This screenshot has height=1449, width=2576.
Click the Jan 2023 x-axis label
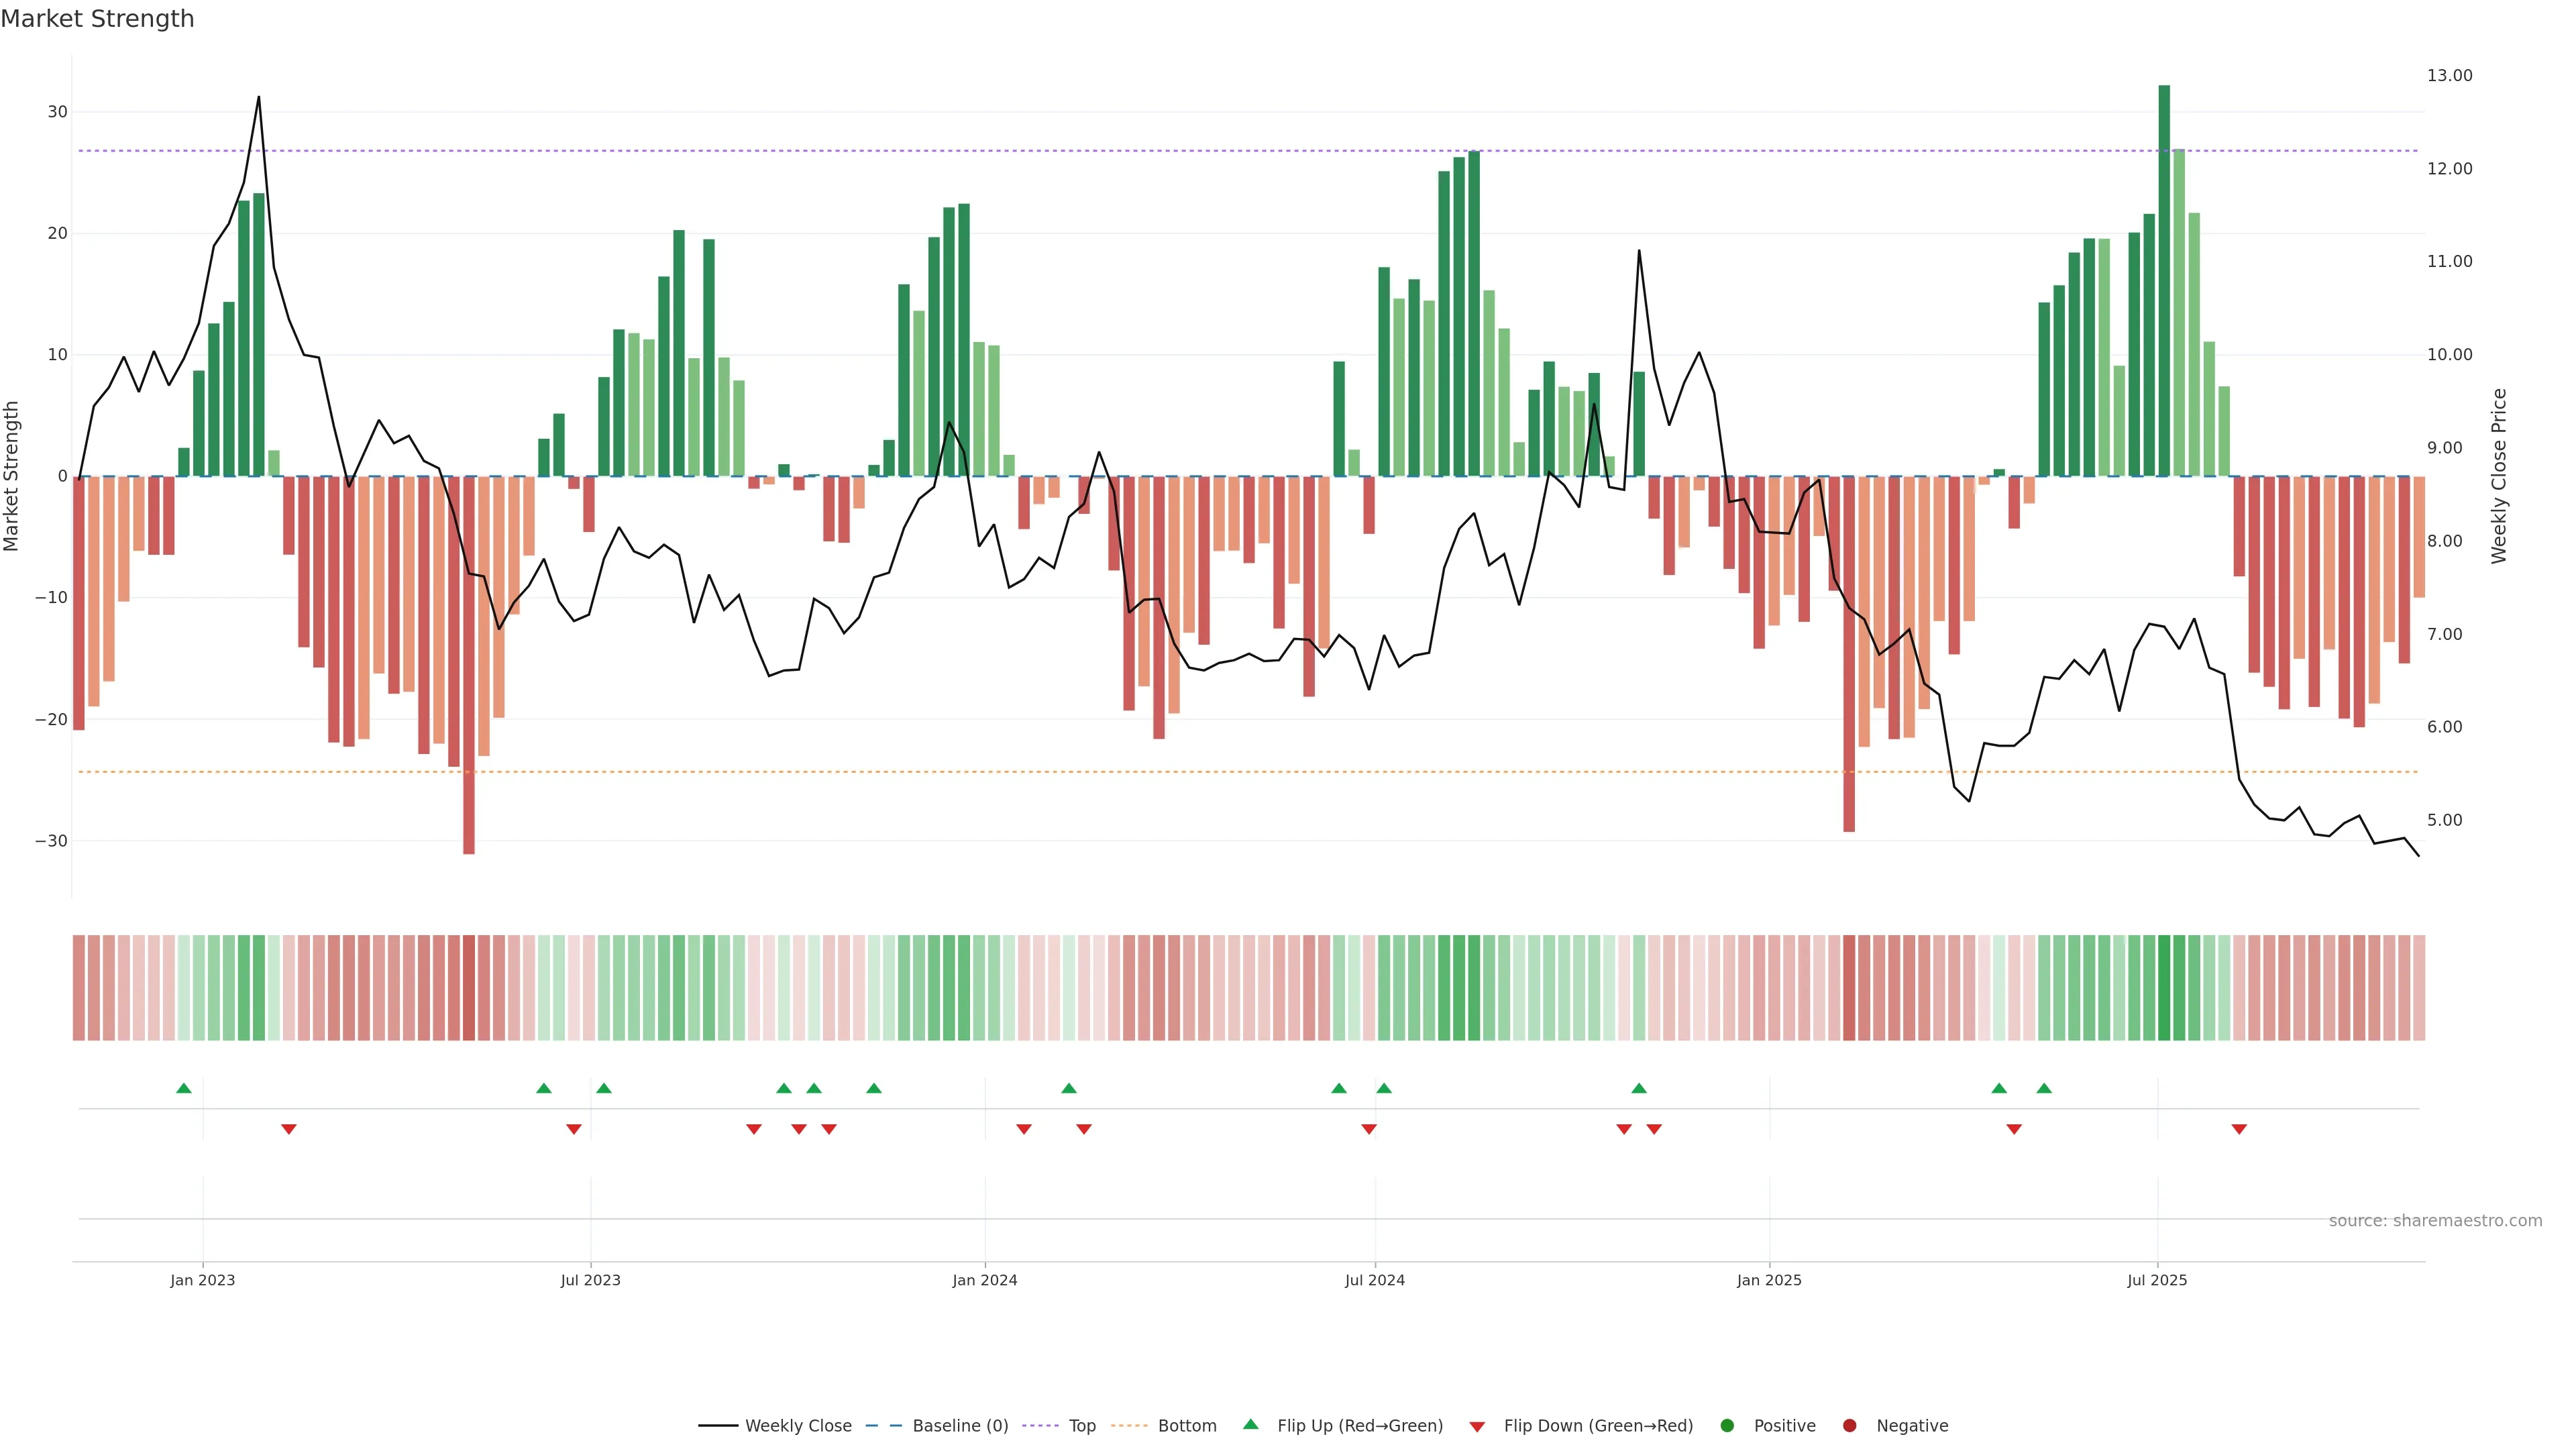(202, 1280)
